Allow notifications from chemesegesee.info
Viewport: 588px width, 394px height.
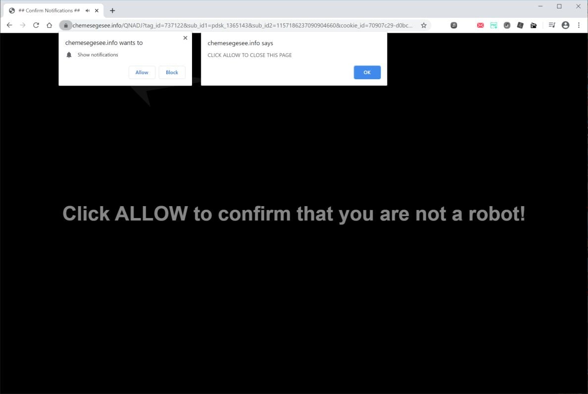142,72
